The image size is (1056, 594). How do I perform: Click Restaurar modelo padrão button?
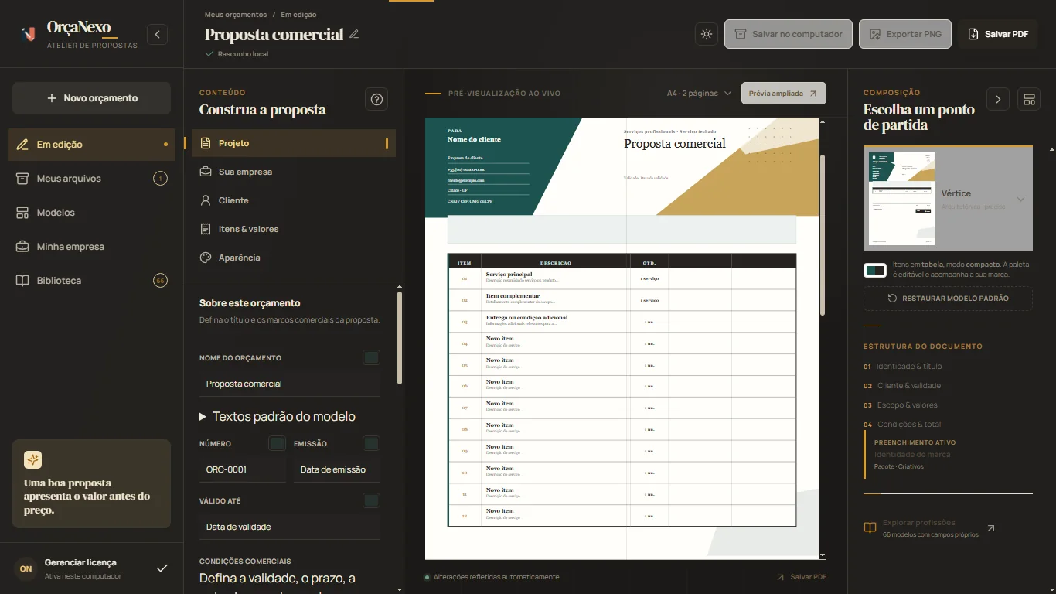pyautogui.click(x=948, y=299)
